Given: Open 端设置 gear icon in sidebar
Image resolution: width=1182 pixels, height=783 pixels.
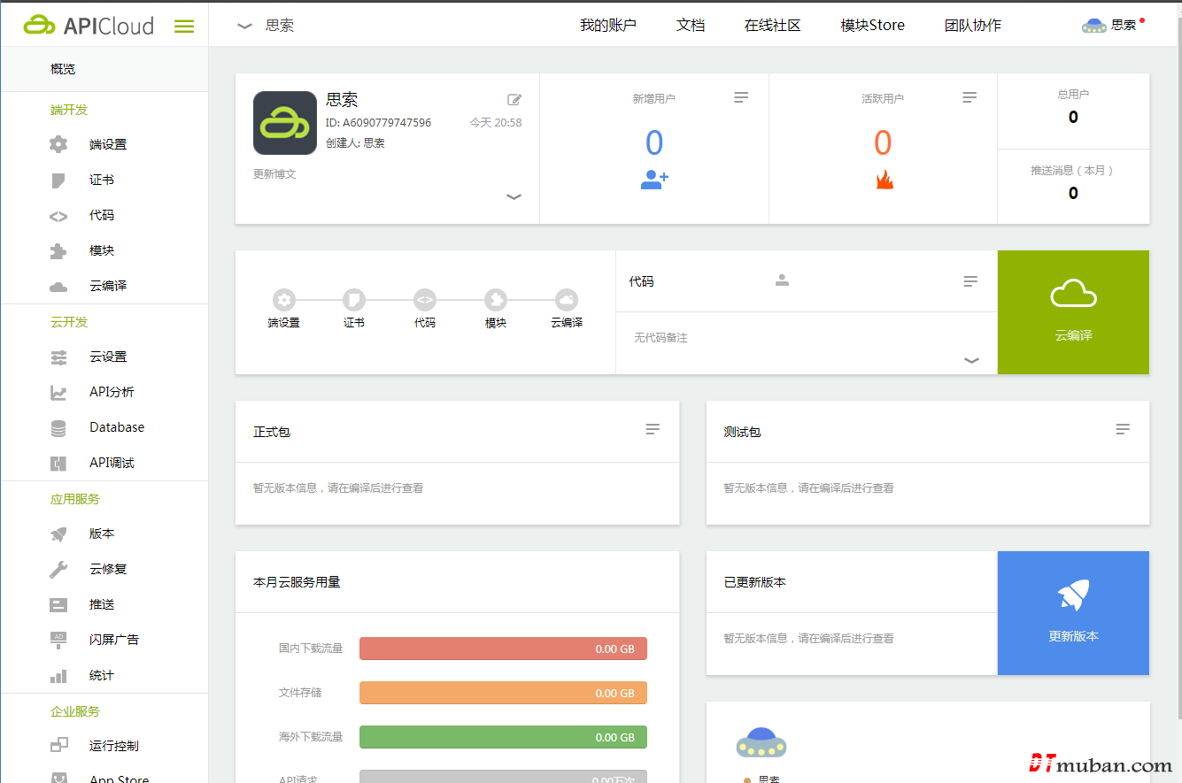Looking at the screenshot, I should pyautogui.click(x=58, y=144).
